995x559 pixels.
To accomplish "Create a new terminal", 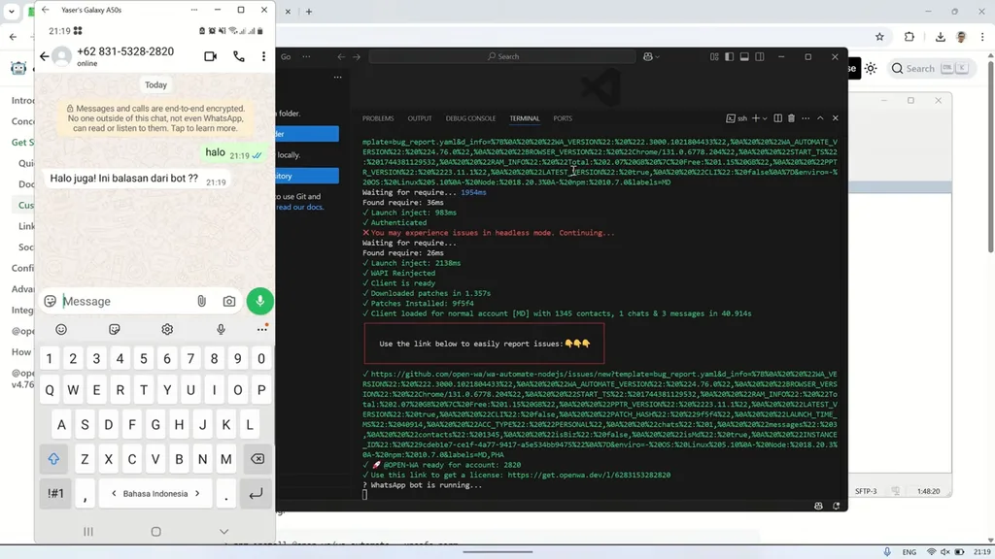I will 756,118.
